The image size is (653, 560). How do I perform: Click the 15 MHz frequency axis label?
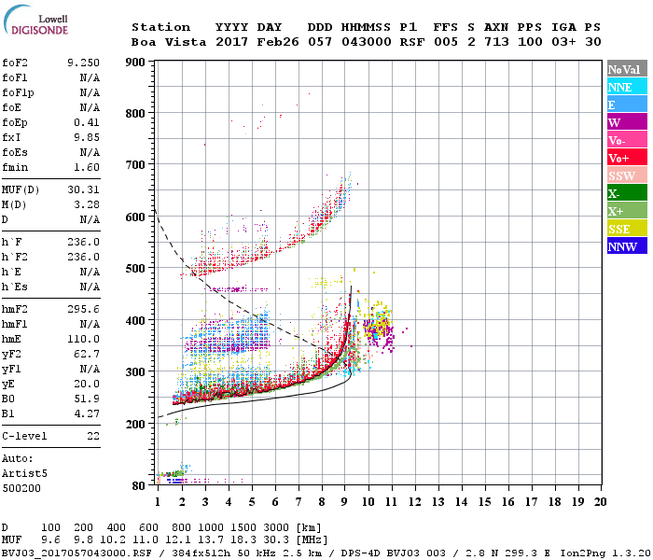click(484, 502)
